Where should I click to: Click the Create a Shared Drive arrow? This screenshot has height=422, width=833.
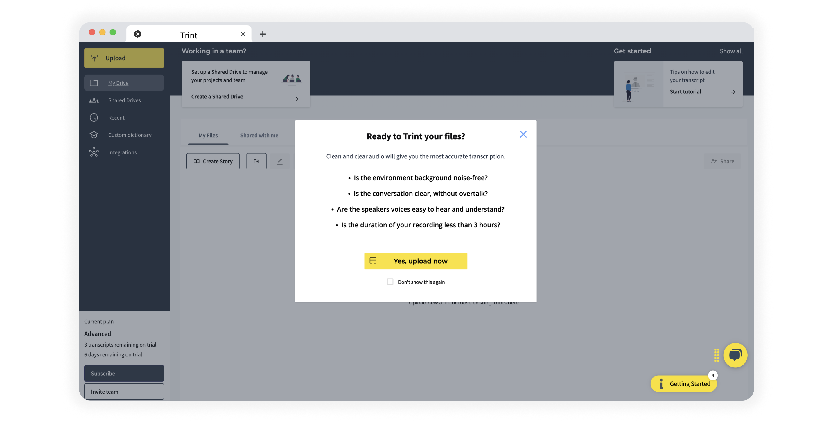pyautogui.click(x=296, y=99)
